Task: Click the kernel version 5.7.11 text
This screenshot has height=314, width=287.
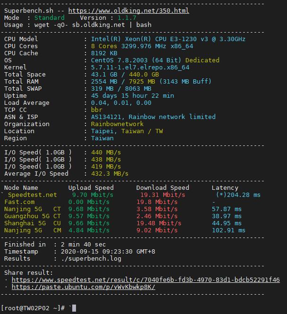Action: 140,67
